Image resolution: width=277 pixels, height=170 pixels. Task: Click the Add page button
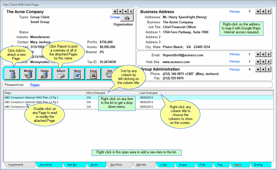pyautogui.click(x=12, y=74)
